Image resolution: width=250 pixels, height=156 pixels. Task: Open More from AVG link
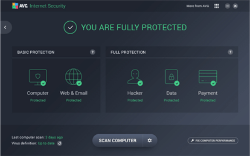point(198,6)
